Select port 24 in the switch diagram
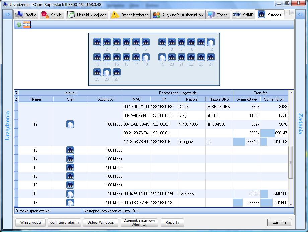The height and width of the screenshot is (232, 308). point(211,57)
